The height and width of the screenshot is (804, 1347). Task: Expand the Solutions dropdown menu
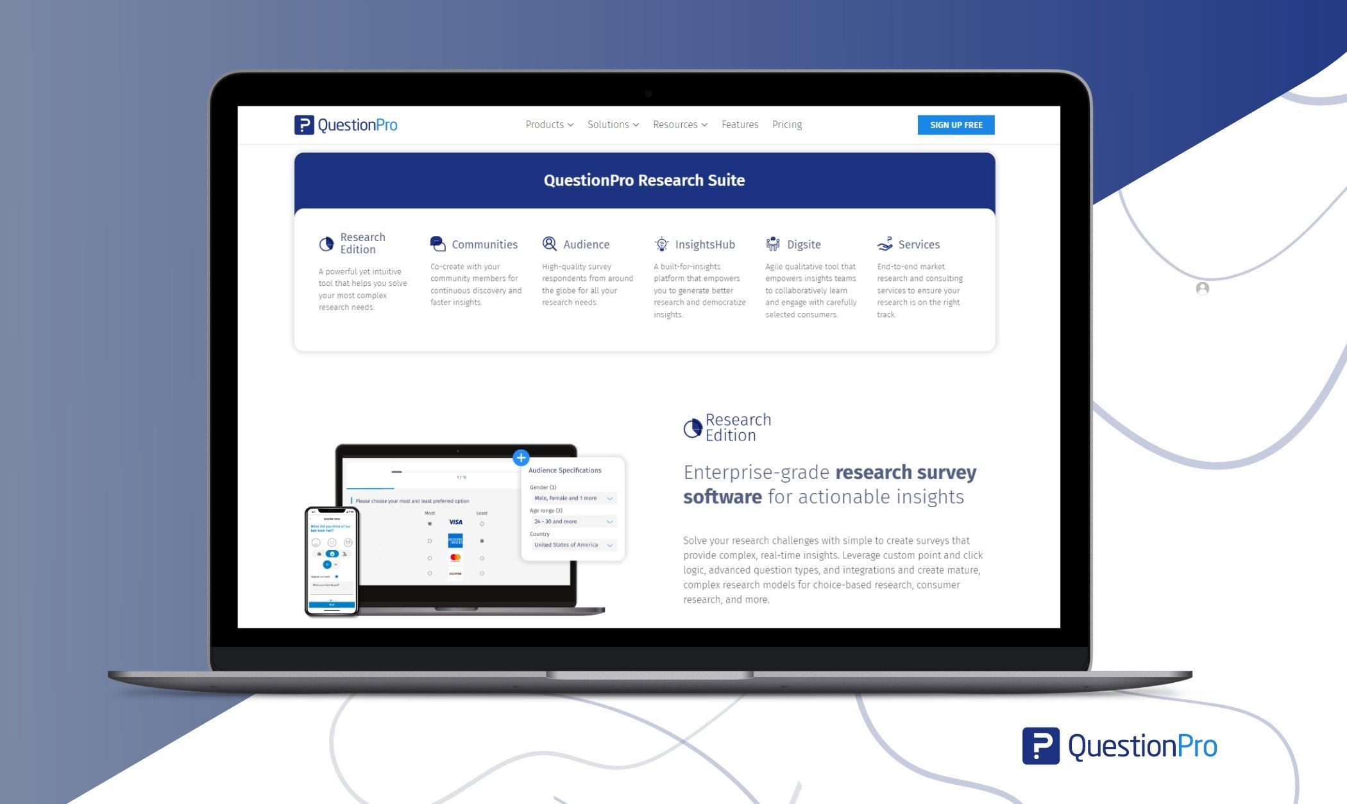[x=613, y=124]
